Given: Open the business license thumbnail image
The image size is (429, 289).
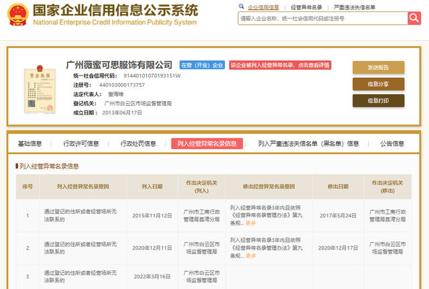Looking at the screenshot, I should [40, 90].
